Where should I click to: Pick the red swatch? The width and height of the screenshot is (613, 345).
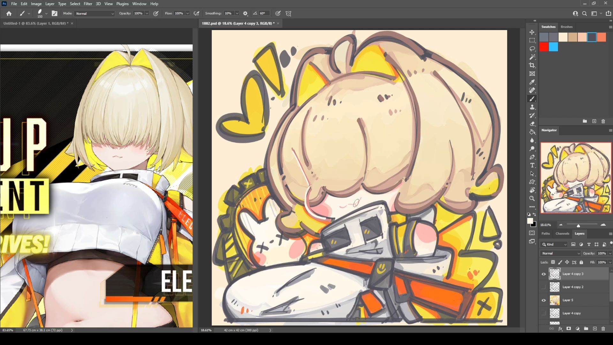point(544,47)
